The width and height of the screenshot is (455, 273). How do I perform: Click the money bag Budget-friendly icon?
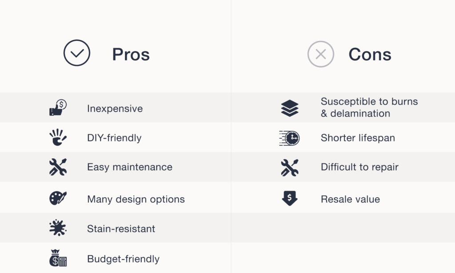(58, 258)
